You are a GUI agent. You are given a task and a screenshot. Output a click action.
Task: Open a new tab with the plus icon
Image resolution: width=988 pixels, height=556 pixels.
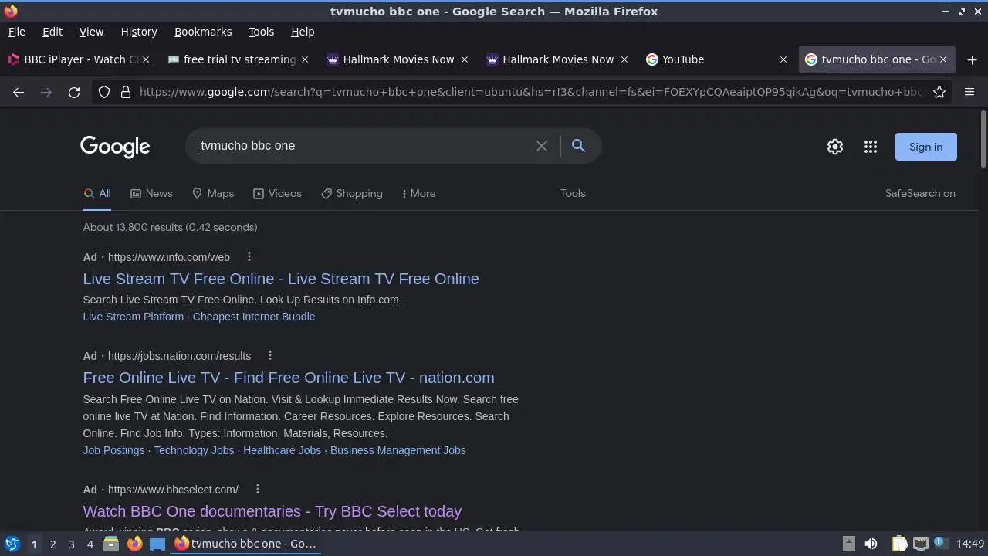[972, 59]
